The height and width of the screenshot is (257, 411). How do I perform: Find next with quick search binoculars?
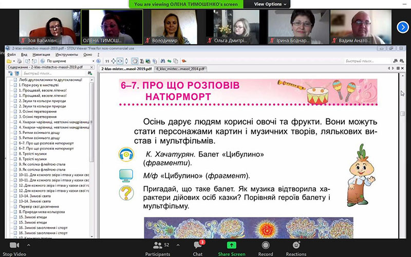point(402,61)
